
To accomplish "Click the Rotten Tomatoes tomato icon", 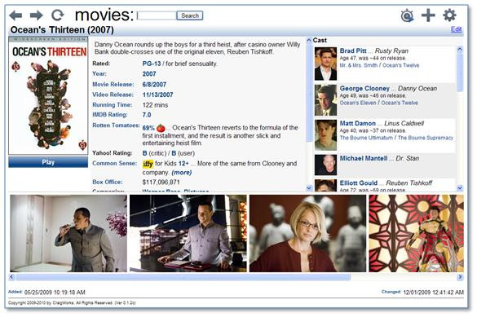I will 161,128.
